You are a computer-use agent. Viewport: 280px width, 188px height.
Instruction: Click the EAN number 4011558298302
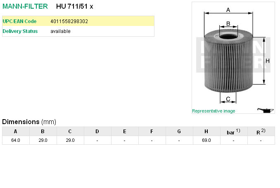[69, 21]
